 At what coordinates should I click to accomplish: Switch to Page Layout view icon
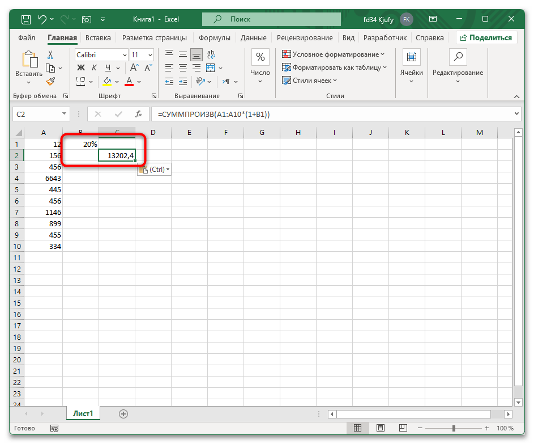pos(380,428)
